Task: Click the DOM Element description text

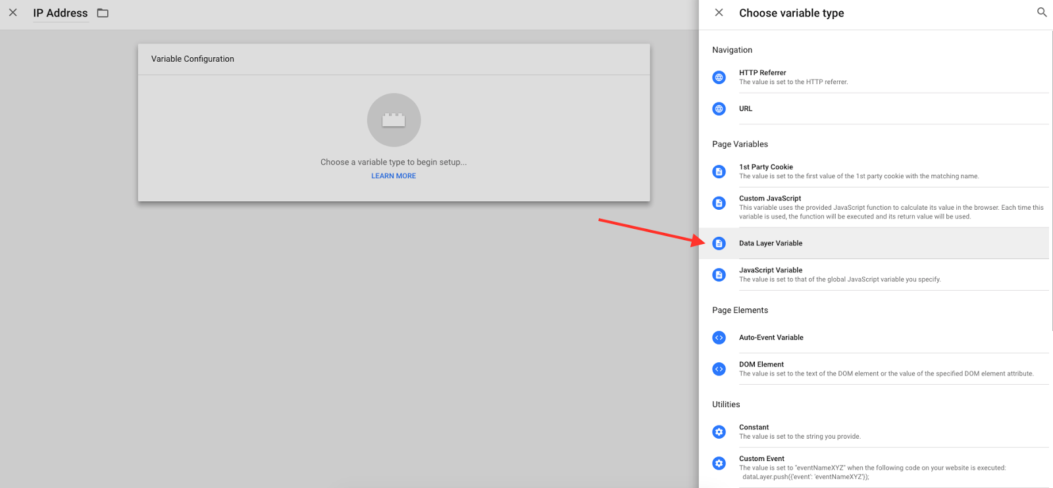Action: (886, 374)
